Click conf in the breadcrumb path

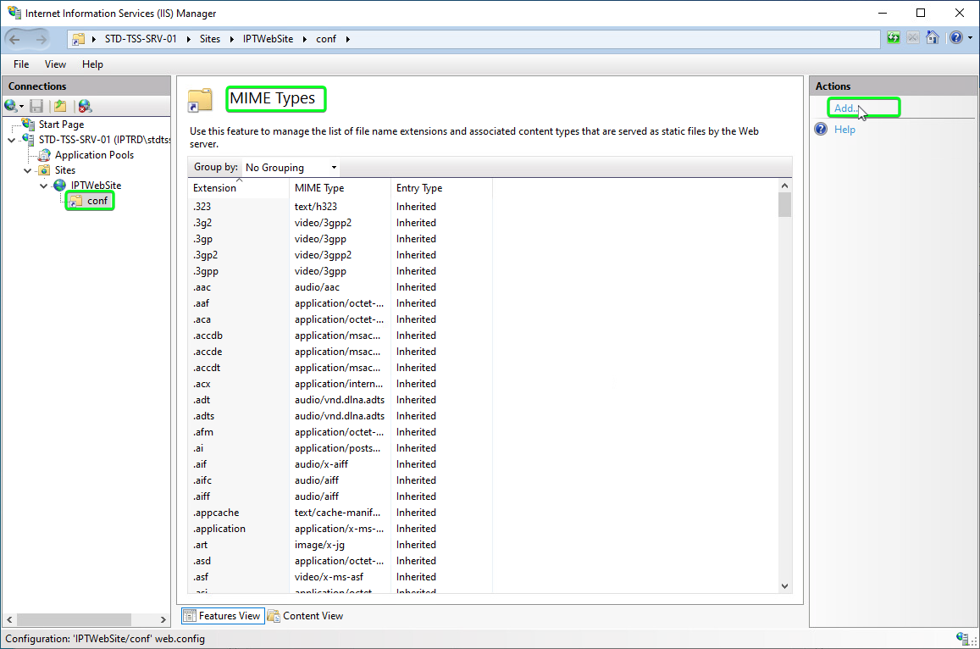coord(325,39)
